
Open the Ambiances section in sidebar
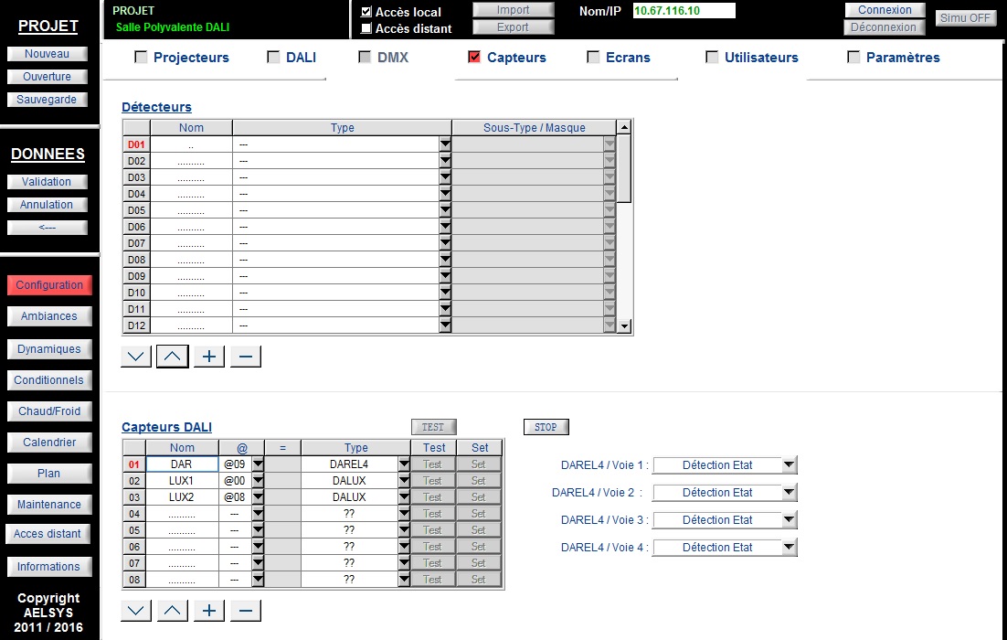point(48,316)
